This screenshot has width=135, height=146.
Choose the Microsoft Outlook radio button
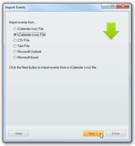click(x=15, y=52)
